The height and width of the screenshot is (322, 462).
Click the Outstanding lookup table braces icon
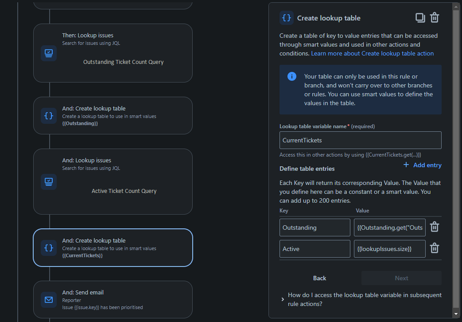(49, 115)
